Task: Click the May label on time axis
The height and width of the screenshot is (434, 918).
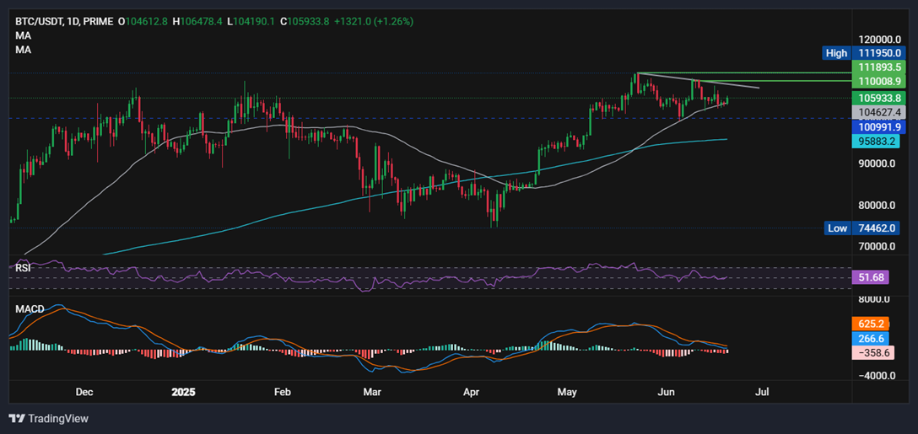Action: [567, 392]
